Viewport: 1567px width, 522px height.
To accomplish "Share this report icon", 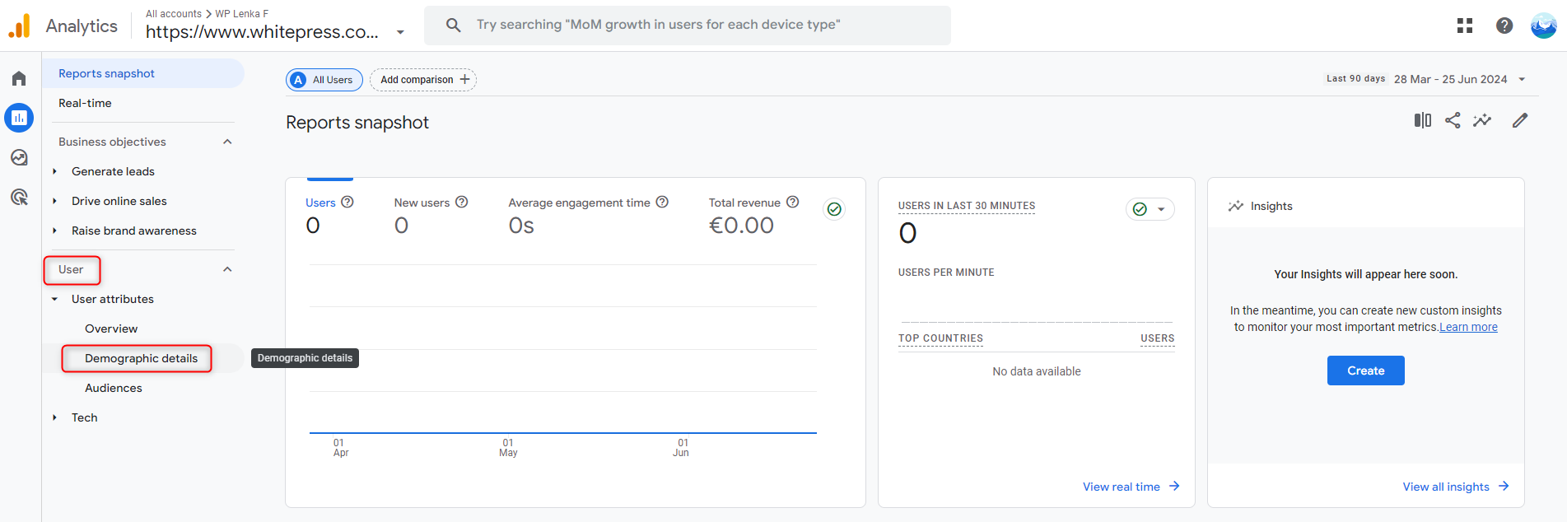I will point(1453,120).
